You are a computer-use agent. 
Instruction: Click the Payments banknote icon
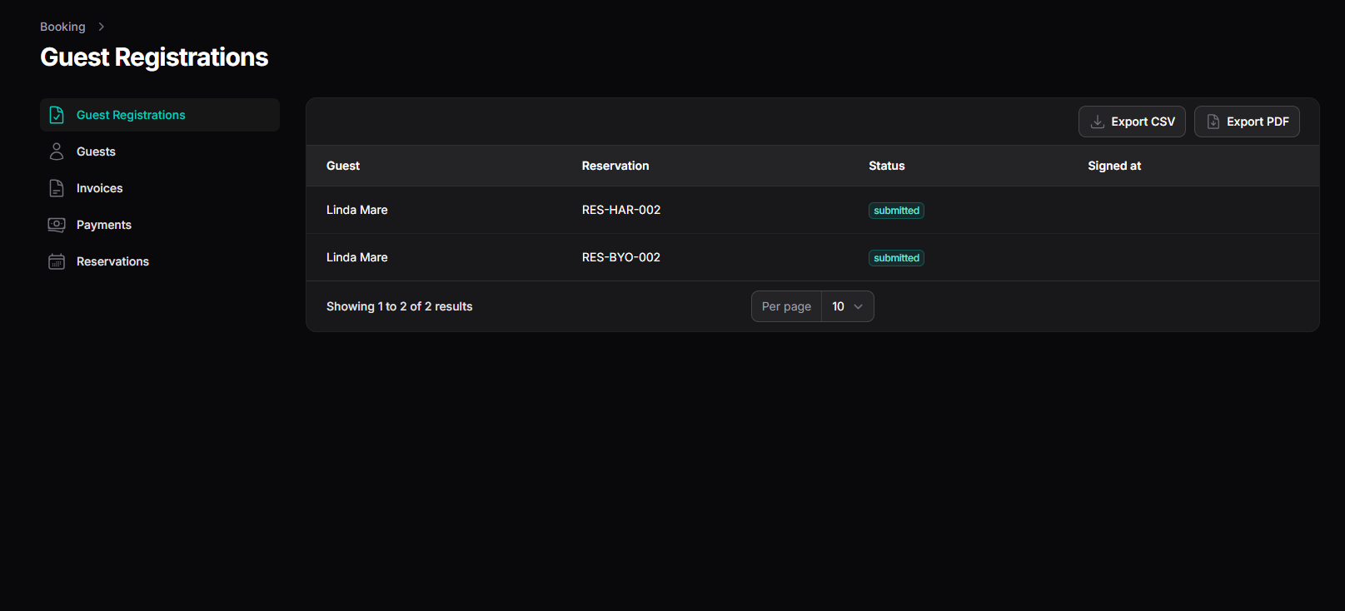point(57,225)
